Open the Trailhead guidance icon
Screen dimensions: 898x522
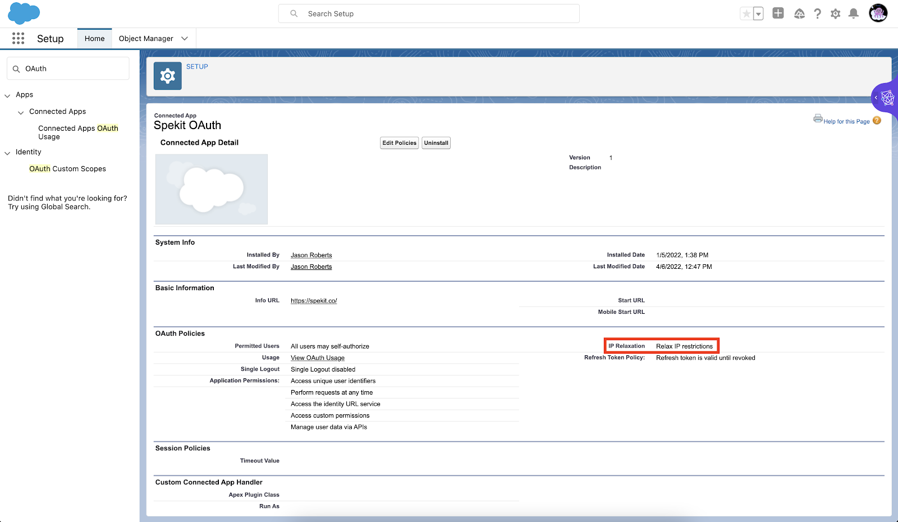799,13
